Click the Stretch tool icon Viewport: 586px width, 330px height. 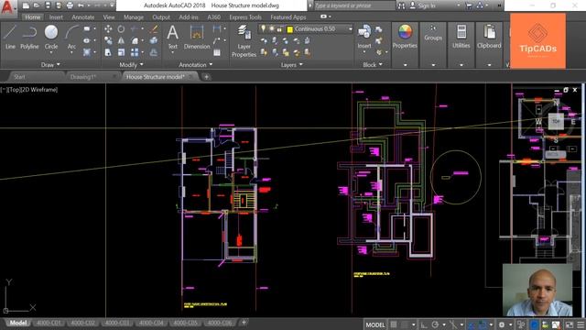tap(108, 52)
